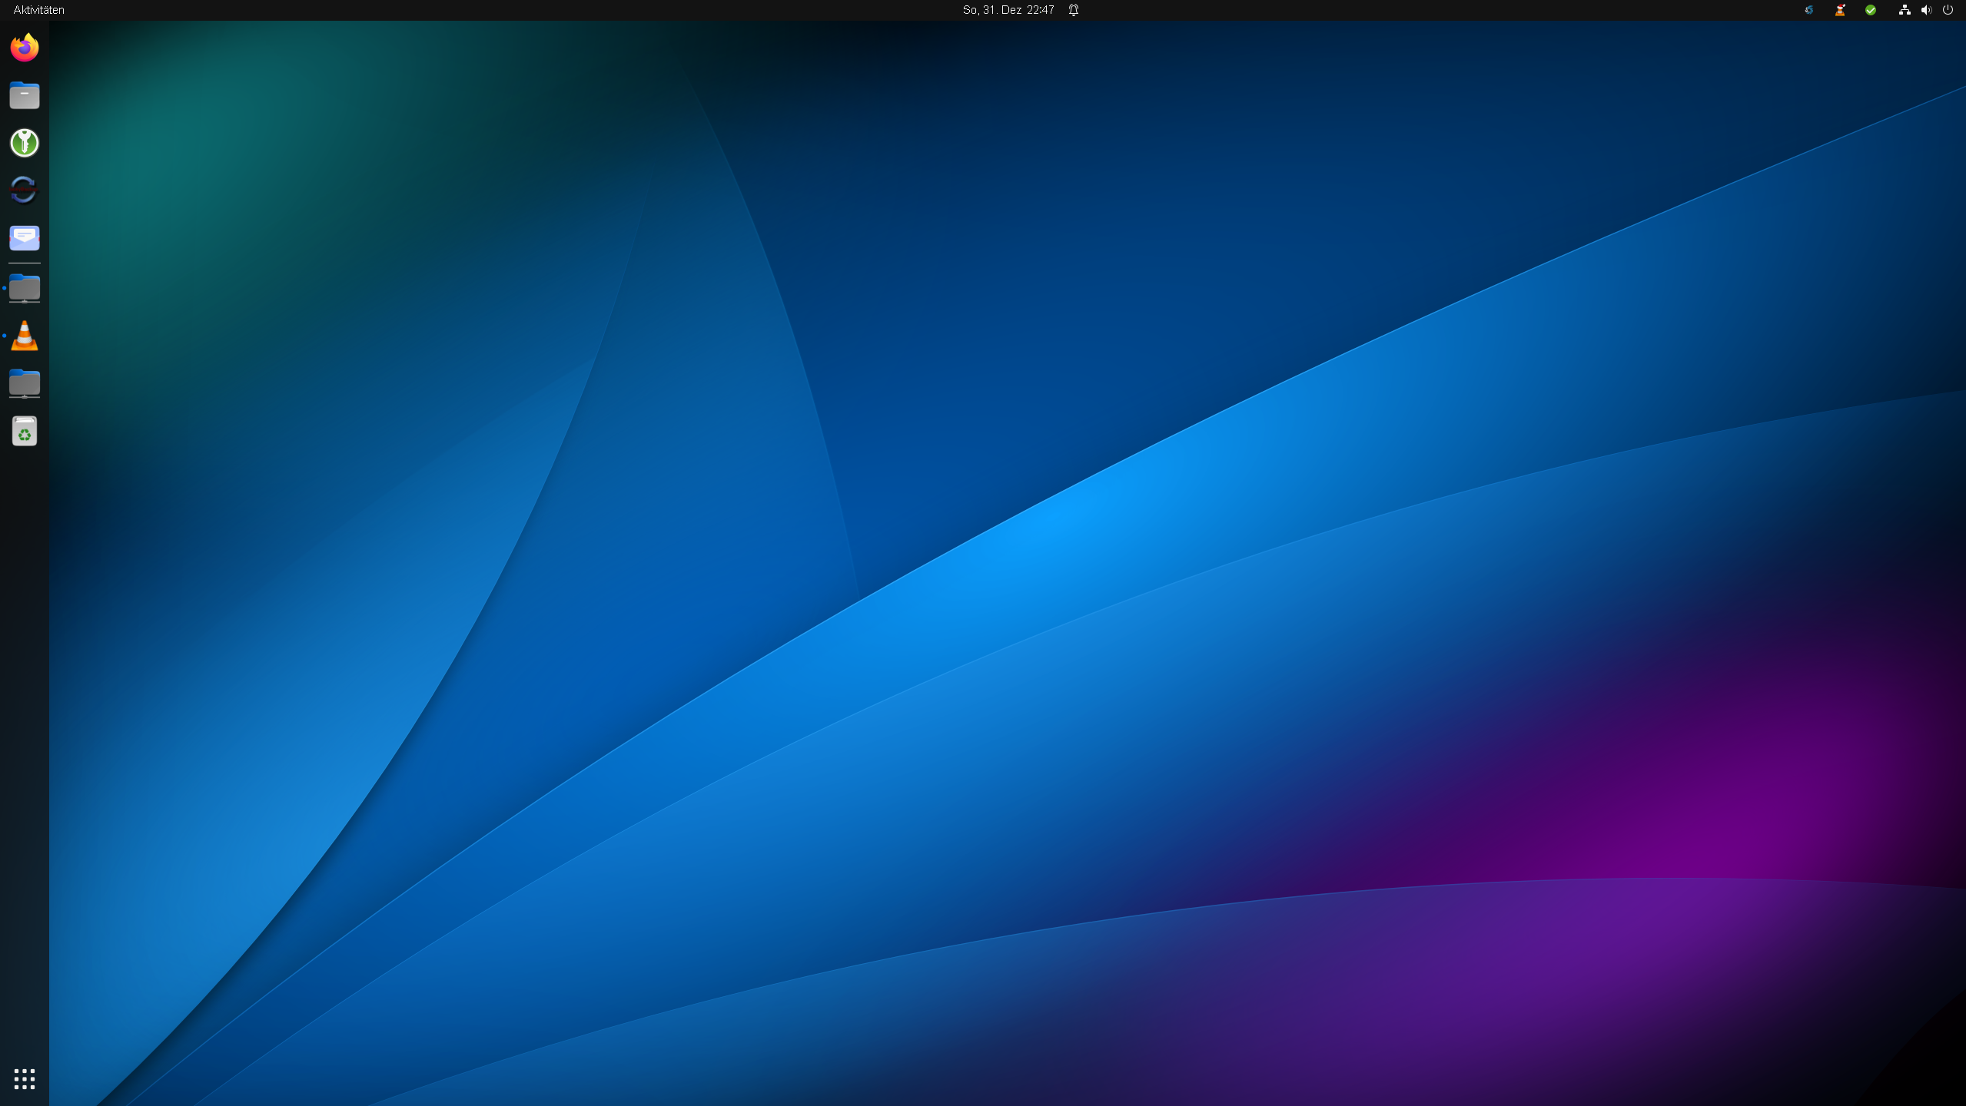Viewport: 1966px width, 1106px height.
Task: Open the Aktivitäten overview
Action: pos(38,10)
